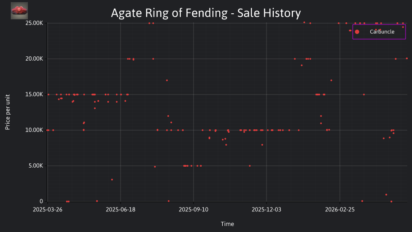Click the 25.00K y-axis tick label
The height and width of the screenshot is (232, 412).
coord(34,23)
